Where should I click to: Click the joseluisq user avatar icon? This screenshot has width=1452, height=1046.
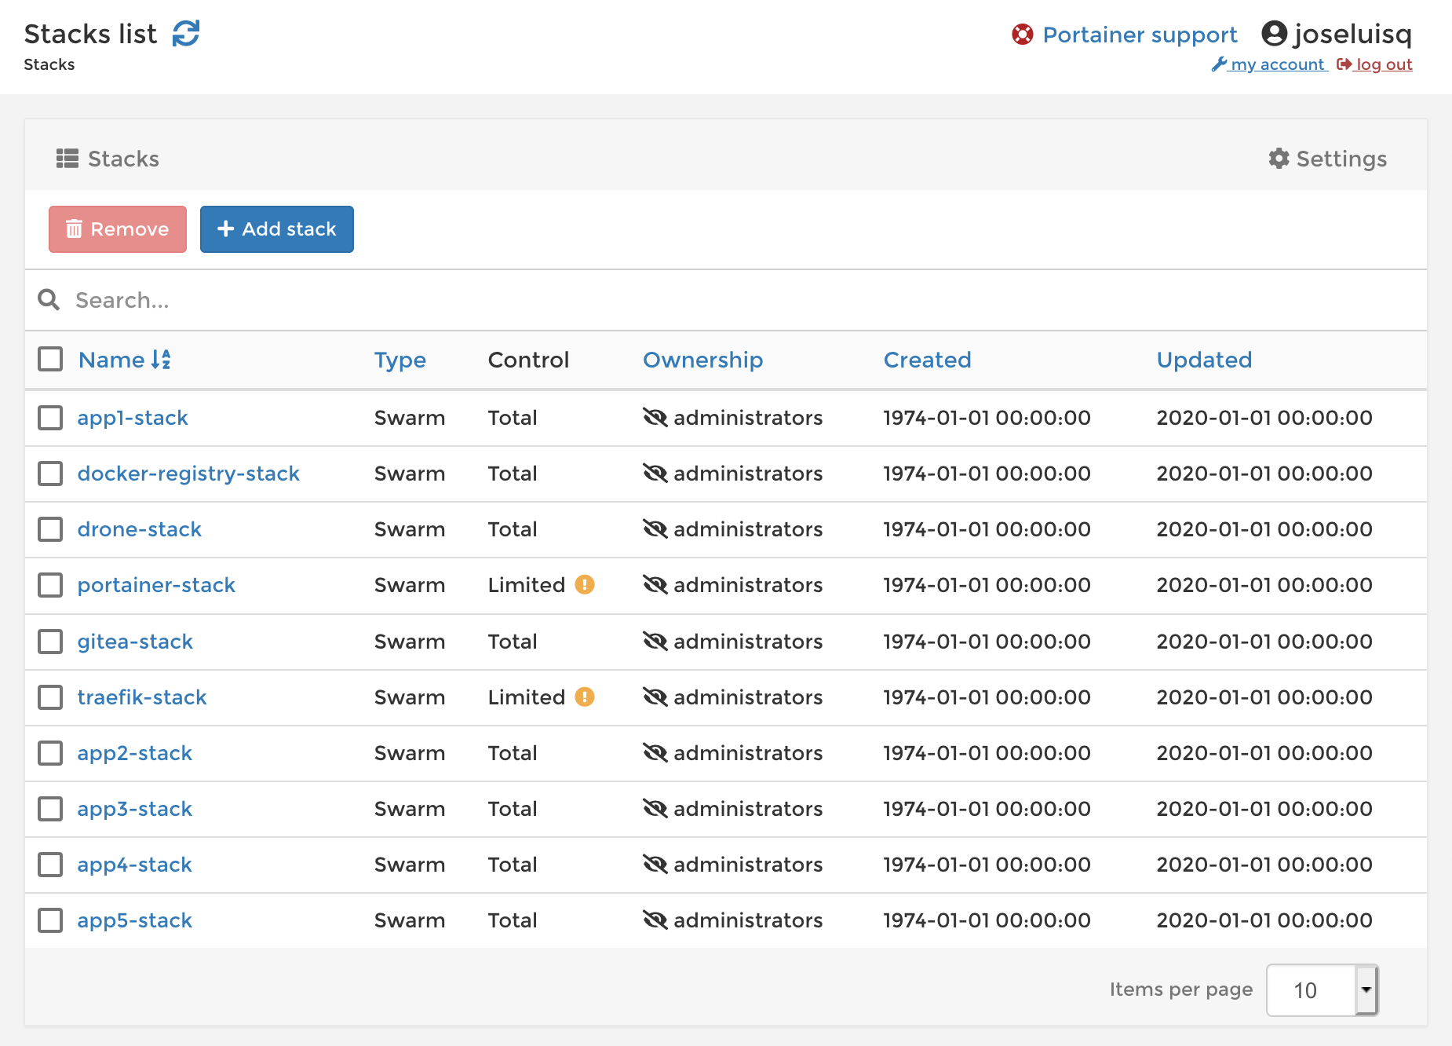coord(1274,34)
